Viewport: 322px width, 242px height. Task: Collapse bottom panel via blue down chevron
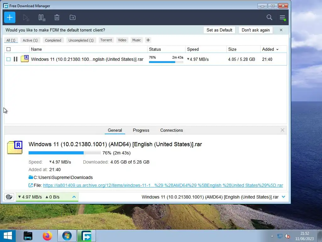(284, 197)
